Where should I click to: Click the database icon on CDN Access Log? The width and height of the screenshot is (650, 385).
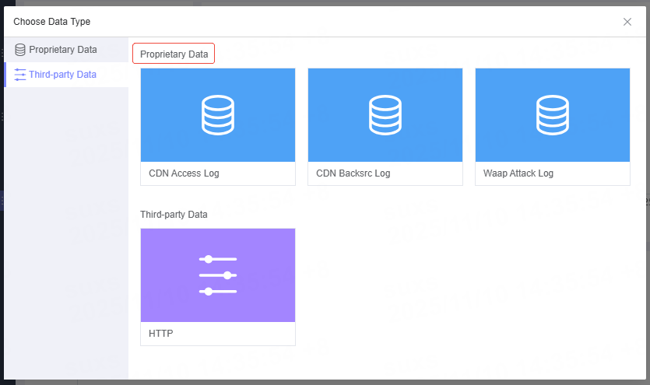click(x=218, y=115)
